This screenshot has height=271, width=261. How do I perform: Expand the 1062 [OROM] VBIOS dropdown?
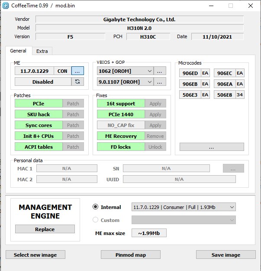pyautogui.click(x=125, y=71)
